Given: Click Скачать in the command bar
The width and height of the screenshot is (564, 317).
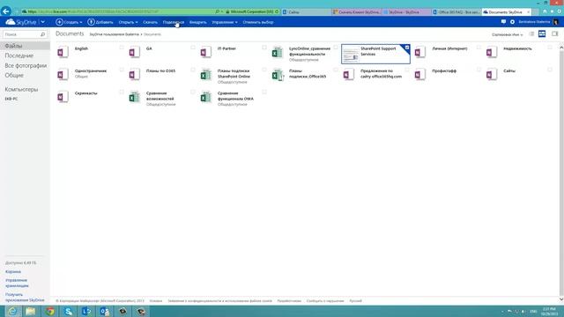Looking at the screenshot, I should [x=150, y=22].
